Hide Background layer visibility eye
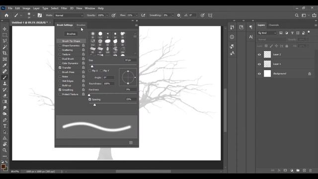This screenshot has width=318, height=179. click(259, 74)
